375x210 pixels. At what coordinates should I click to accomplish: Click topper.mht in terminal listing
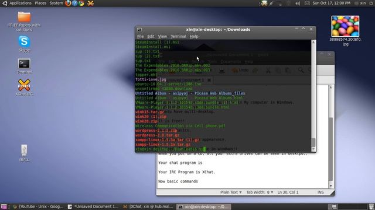[146, 75]
